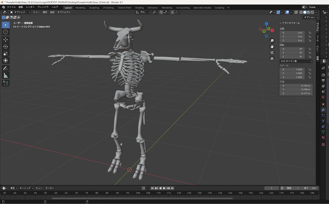Open the viewport Add menu
The width and height of the screenshot is (329, 204).
coord(52,12)
